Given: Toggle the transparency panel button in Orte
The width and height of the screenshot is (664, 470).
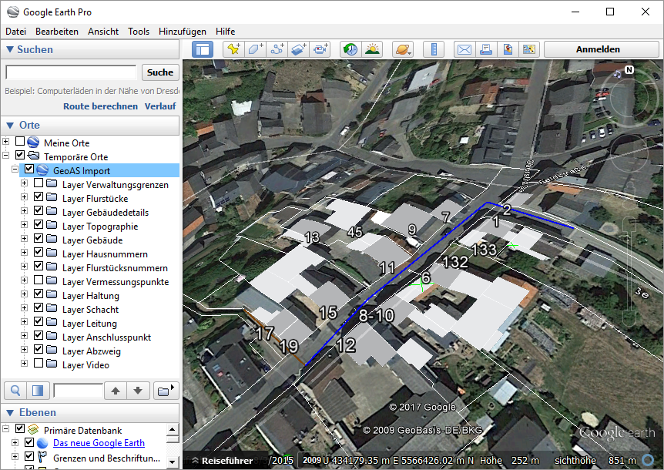Looking at the screenshot, I should tap(38, 391).
